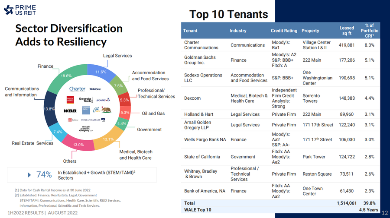Click the Arnall Golden Gregory LLP table cell
The width and height of the screenshot is (390, 218).
[198, 125]
